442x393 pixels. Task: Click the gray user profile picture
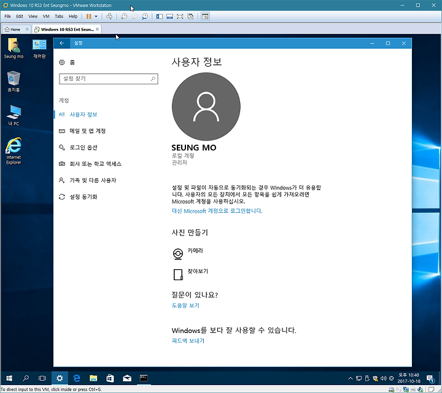coord(206,107)
